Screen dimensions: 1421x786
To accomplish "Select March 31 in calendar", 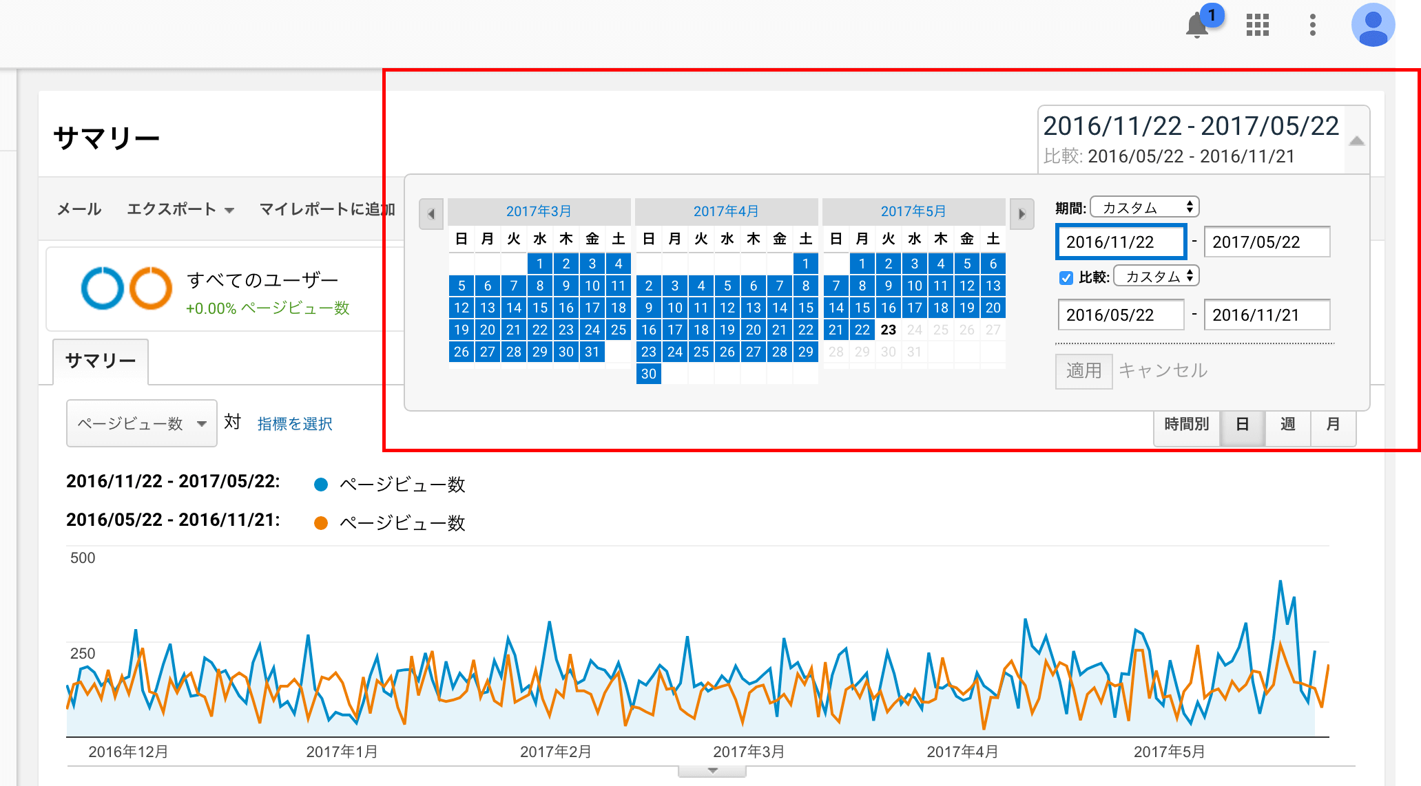I will (592, 352).
